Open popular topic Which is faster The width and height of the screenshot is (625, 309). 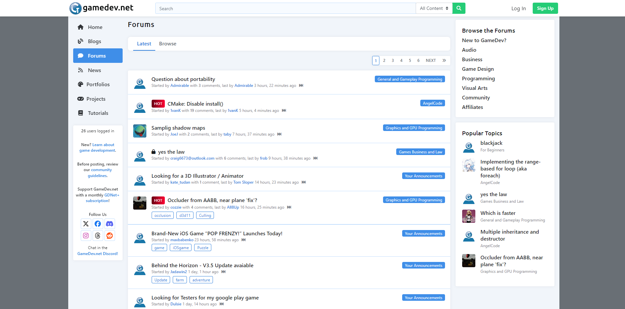(x=498, y=213)
